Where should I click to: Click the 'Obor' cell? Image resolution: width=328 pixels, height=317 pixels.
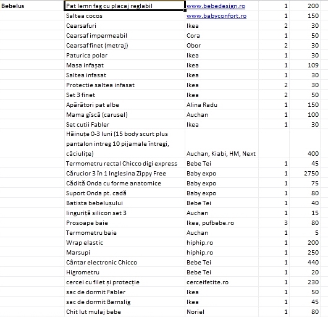pos(222,45)
